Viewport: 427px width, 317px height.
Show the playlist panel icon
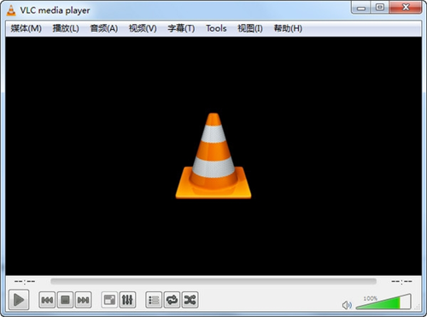tap(154, 300)
